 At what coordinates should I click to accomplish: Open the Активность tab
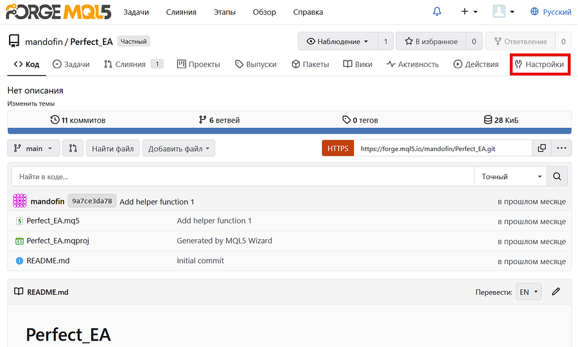tap(412, 64)
